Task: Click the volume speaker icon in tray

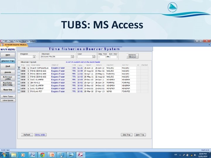Action: 195,155
